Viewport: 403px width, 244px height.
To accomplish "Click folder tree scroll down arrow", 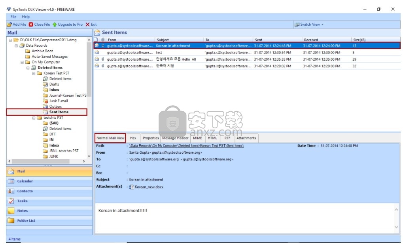I will click(x=89, y=156).
